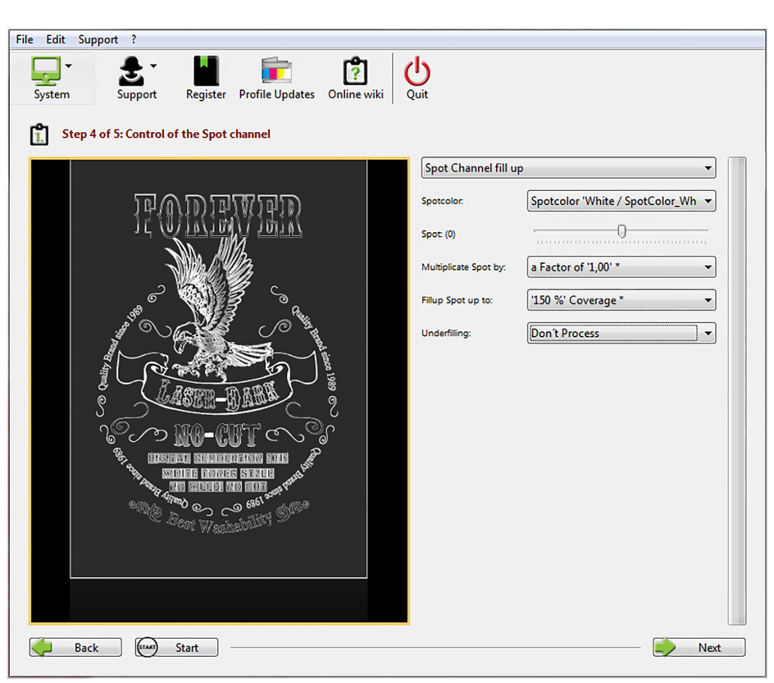Choose Fillup Spot '150 %' Coverage dropdown
774x683 pixels.
pos(621,300)
